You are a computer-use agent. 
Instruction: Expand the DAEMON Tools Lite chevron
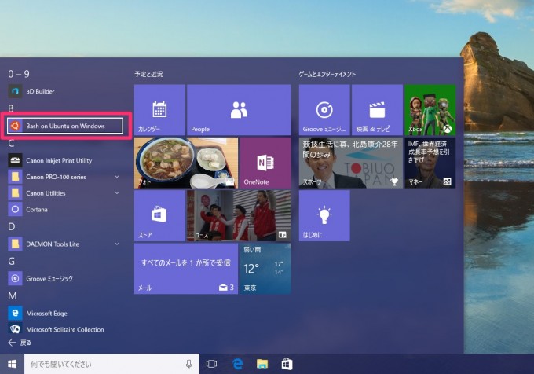[x=117, y=244]
